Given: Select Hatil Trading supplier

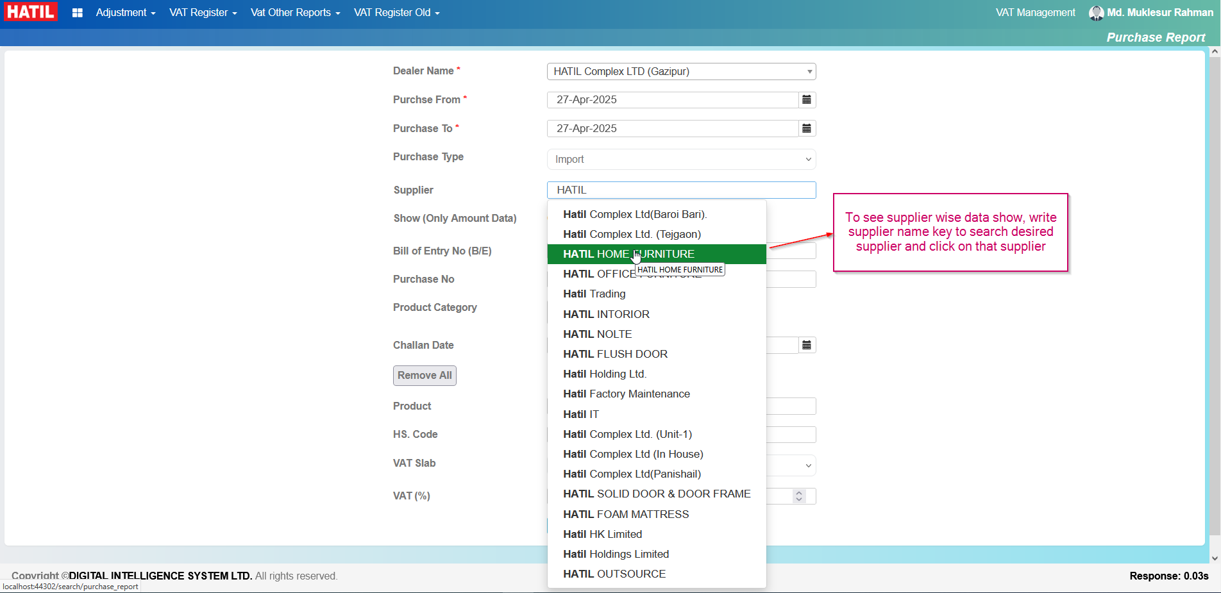Looking at the screenshot, I should coord(657,294).
